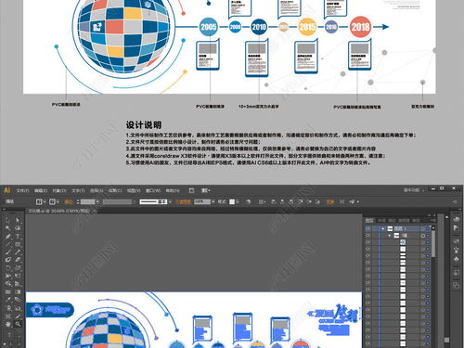This screenshot has width=464, height=348.
Task: Select the Shape Builder tool
Action: coord(7,284)
